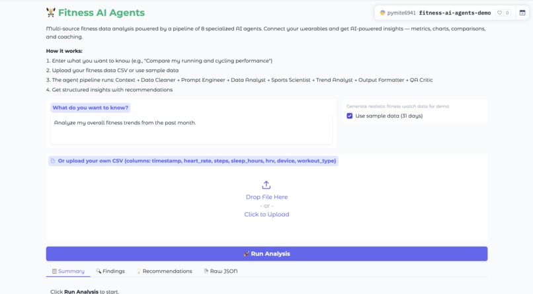Click the 'Click Run Analysis to start' message

(85, 291)
